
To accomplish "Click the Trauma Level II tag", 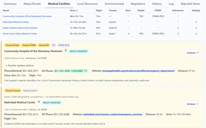I will [x=30, y=91].
